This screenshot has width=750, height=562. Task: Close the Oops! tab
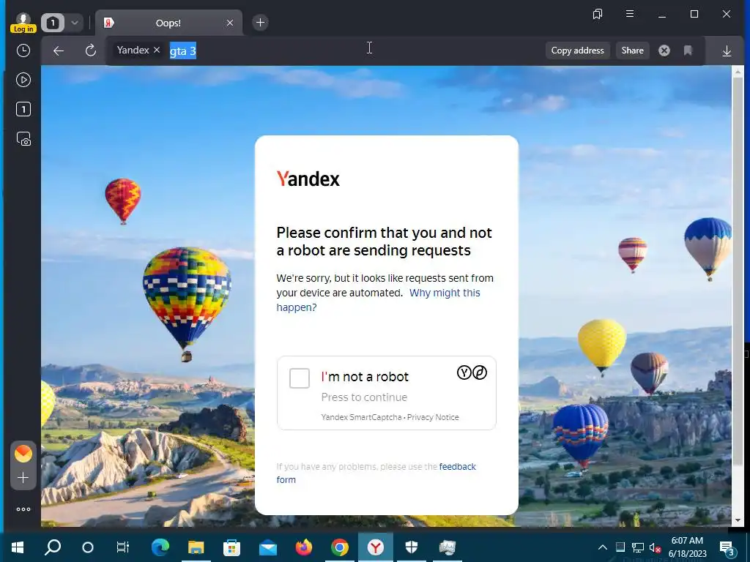[x=230, y=23]
